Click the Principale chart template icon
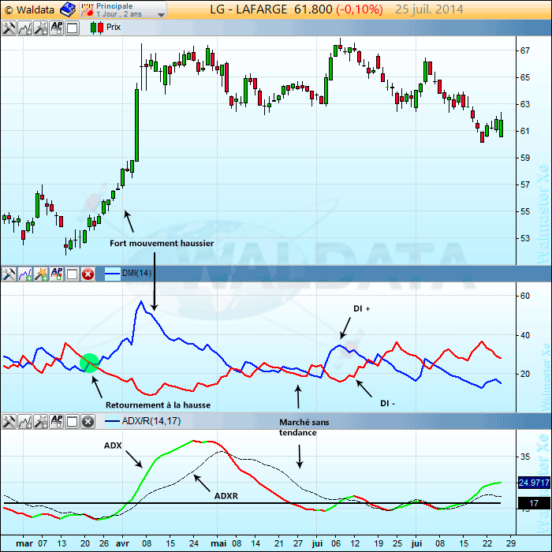This screenshot has height=552, width=552. coord(88,9)
